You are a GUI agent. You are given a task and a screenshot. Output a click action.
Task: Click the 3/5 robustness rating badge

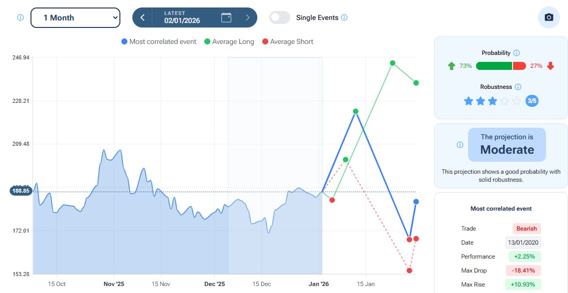pos(532,101)
